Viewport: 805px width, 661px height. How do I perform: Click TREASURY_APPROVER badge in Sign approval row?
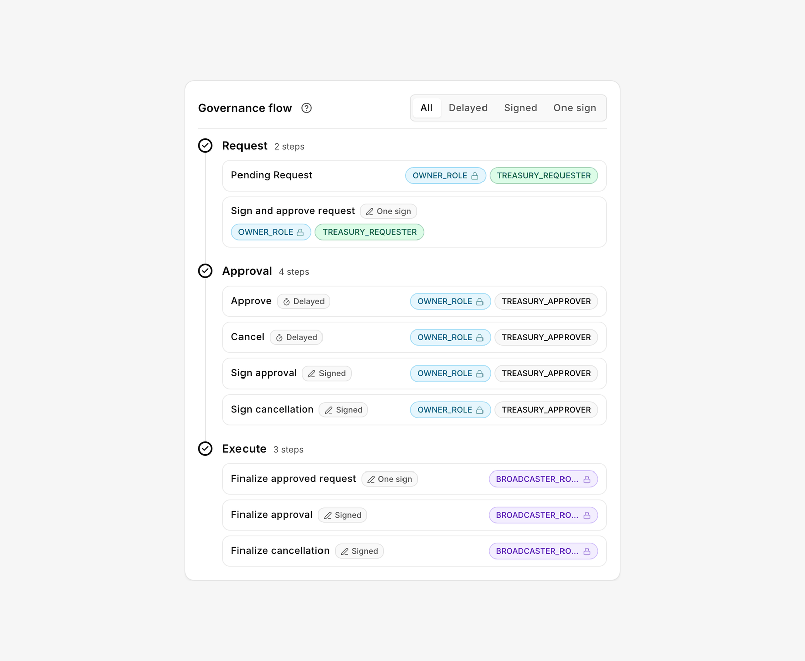coord(546,373)
